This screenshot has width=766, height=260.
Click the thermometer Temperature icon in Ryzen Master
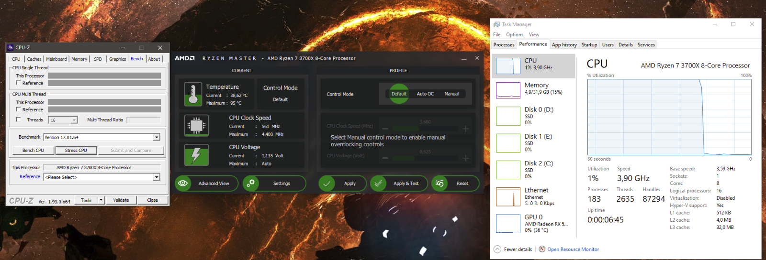click(x=193, y=94)
